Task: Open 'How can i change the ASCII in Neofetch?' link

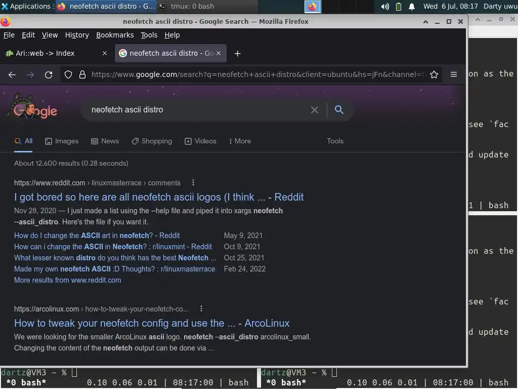Action: pos(113,247)
